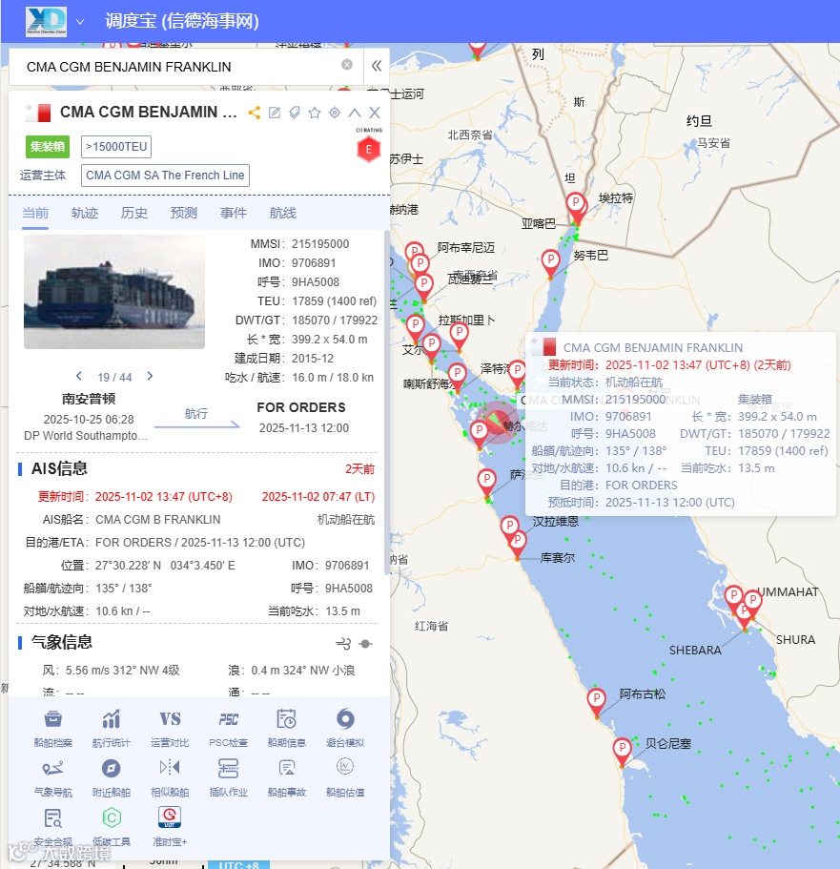
Task: Open 低碳工具 low-carbon tool
Action: [x=112, y=826]
